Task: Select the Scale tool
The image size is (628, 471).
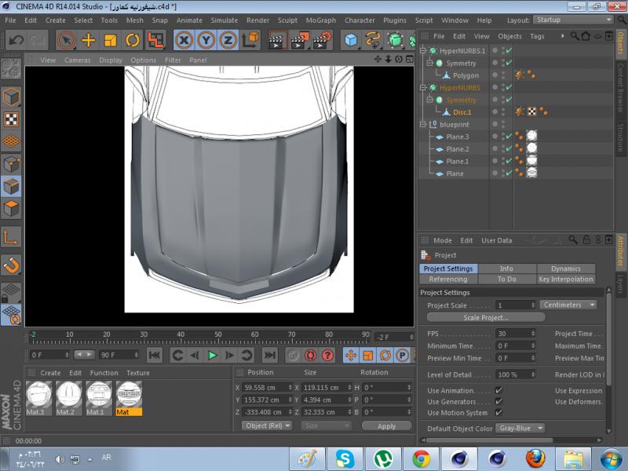Action: [x=111, y=40]
